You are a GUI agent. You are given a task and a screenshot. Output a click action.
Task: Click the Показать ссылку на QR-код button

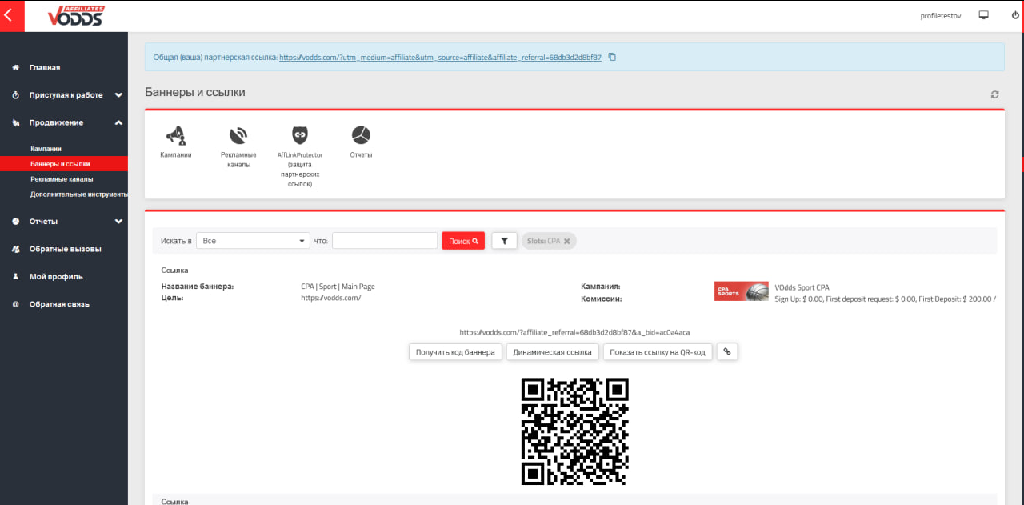point(658,351)
